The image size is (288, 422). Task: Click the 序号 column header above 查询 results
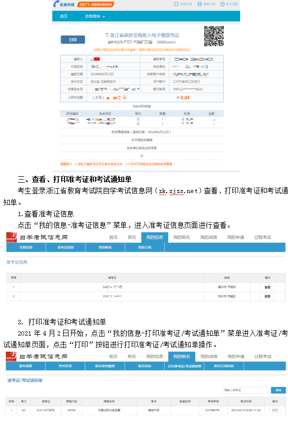[x=11, y=401]
